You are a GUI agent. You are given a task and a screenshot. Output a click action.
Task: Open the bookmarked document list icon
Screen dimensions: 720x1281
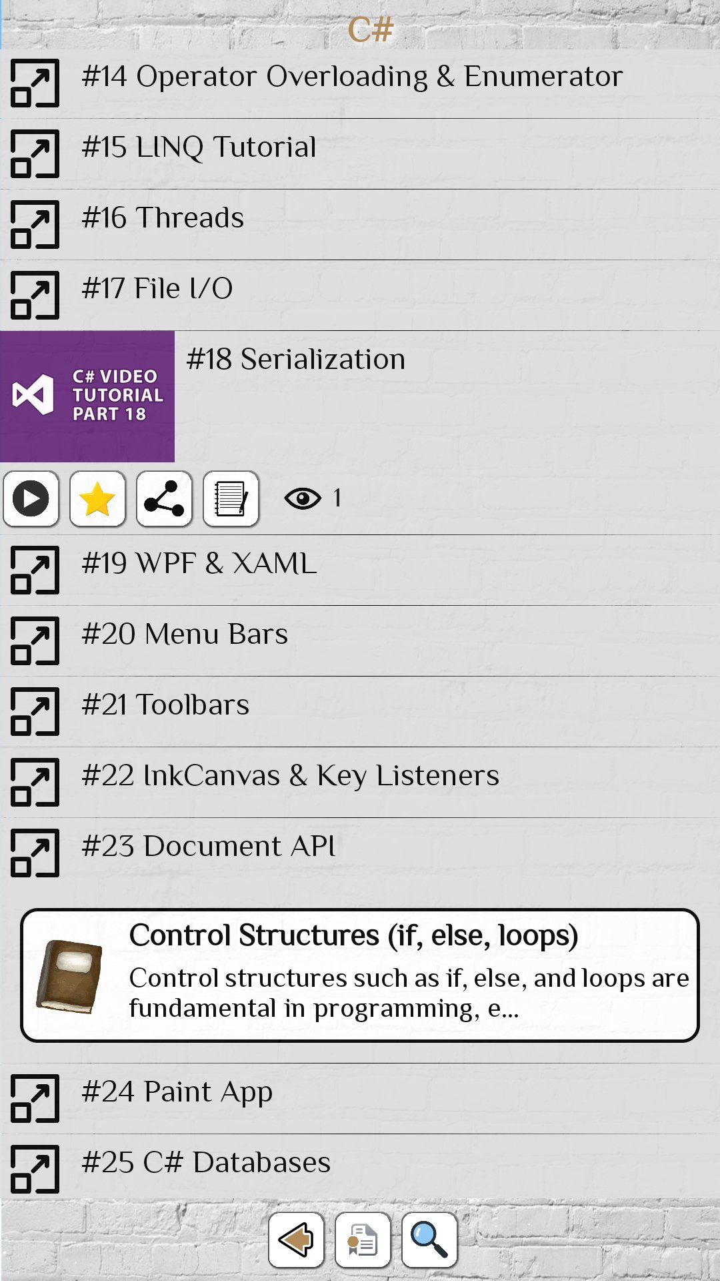pyautogui.click(x=363, y=1240)
